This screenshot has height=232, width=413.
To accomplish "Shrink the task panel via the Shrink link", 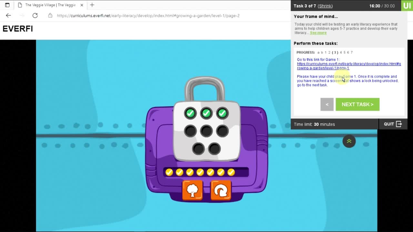I will (325, 6).
